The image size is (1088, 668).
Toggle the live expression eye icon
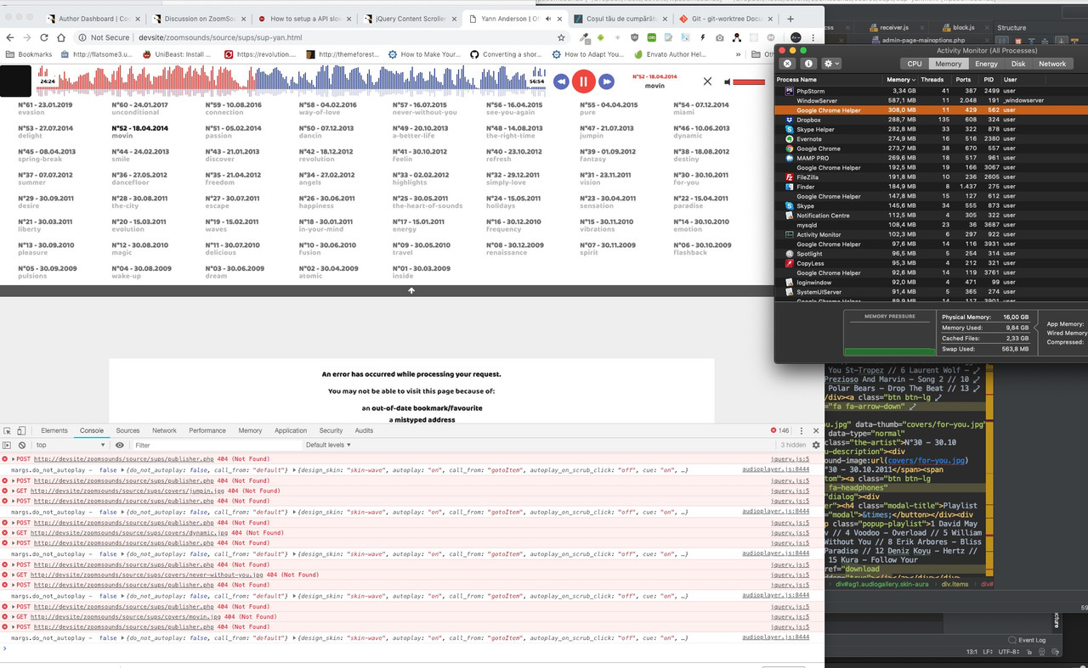(119, 445)
